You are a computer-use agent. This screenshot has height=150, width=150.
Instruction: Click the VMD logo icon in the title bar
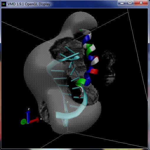click(4, 4)
